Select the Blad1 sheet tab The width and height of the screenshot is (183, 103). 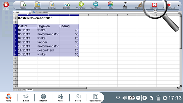coord(30,90)
